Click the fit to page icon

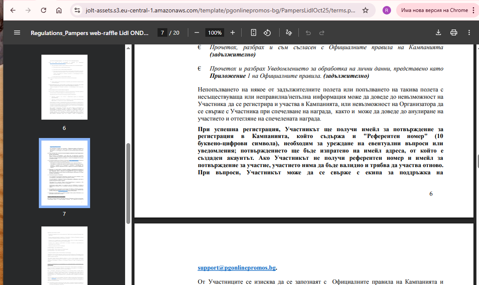point(254,33)
